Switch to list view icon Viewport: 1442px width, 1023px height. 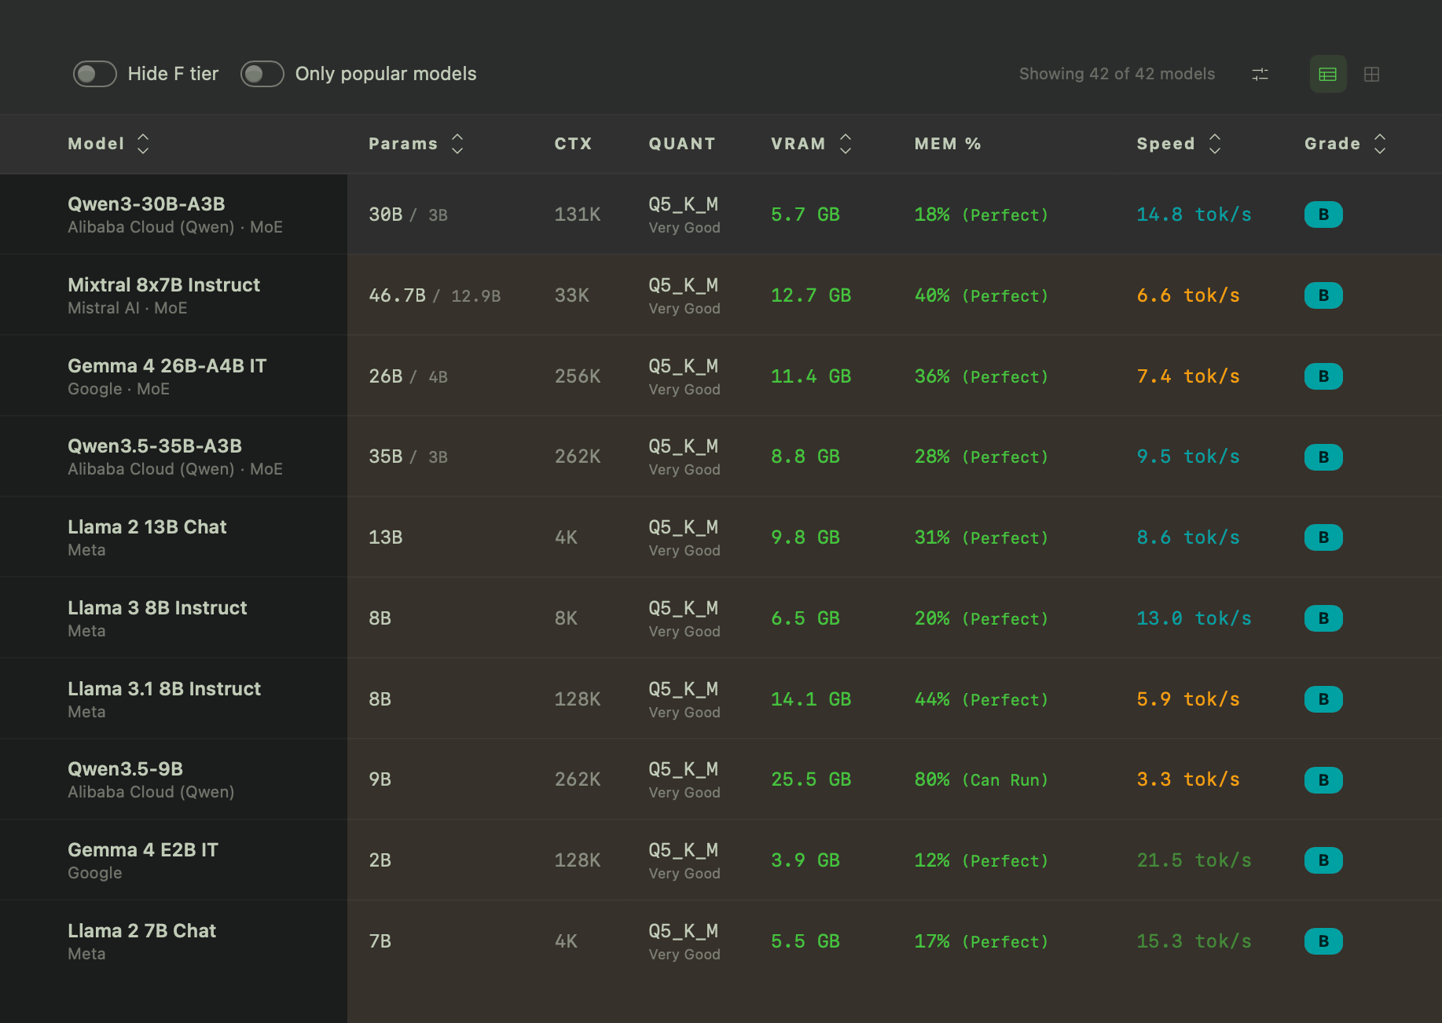pyautogui.click(x=1328, y=74)
